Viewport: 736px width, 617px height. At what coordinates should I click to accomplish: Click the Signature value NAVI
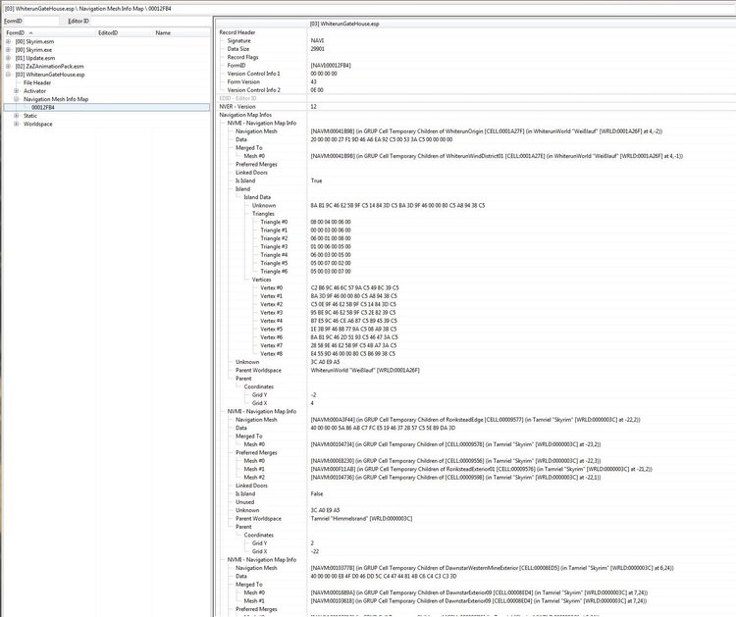coord(317,41)
